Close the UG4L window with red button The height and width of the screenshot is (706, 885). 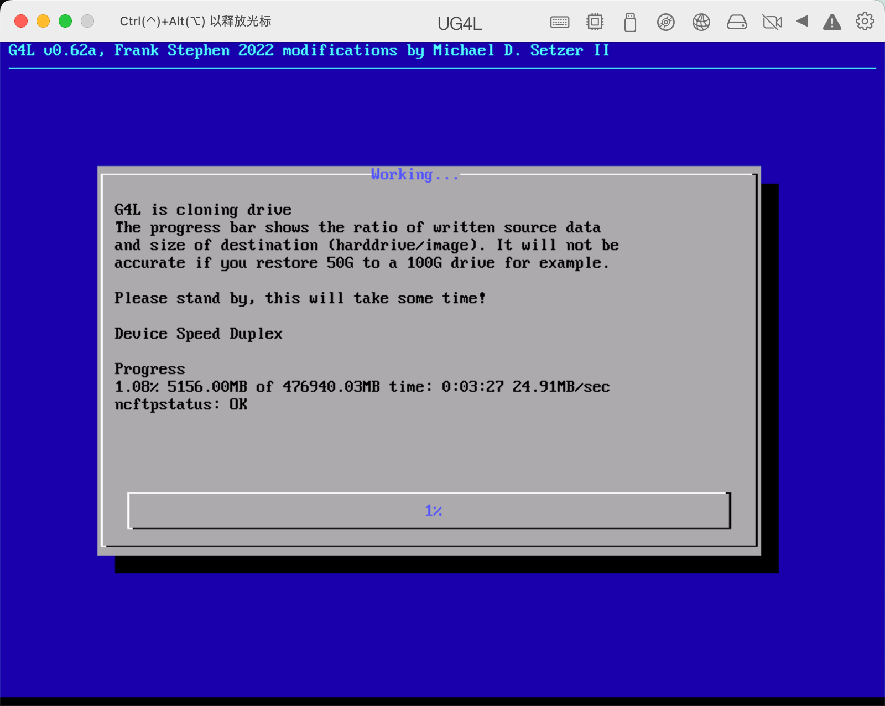pos(21,21)
